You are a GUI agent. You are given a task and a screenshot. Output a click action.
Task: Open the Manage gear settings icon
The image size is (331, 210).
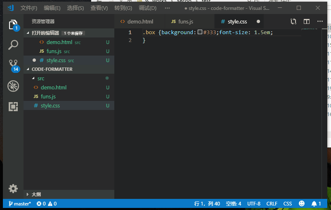tap(13, 189)
